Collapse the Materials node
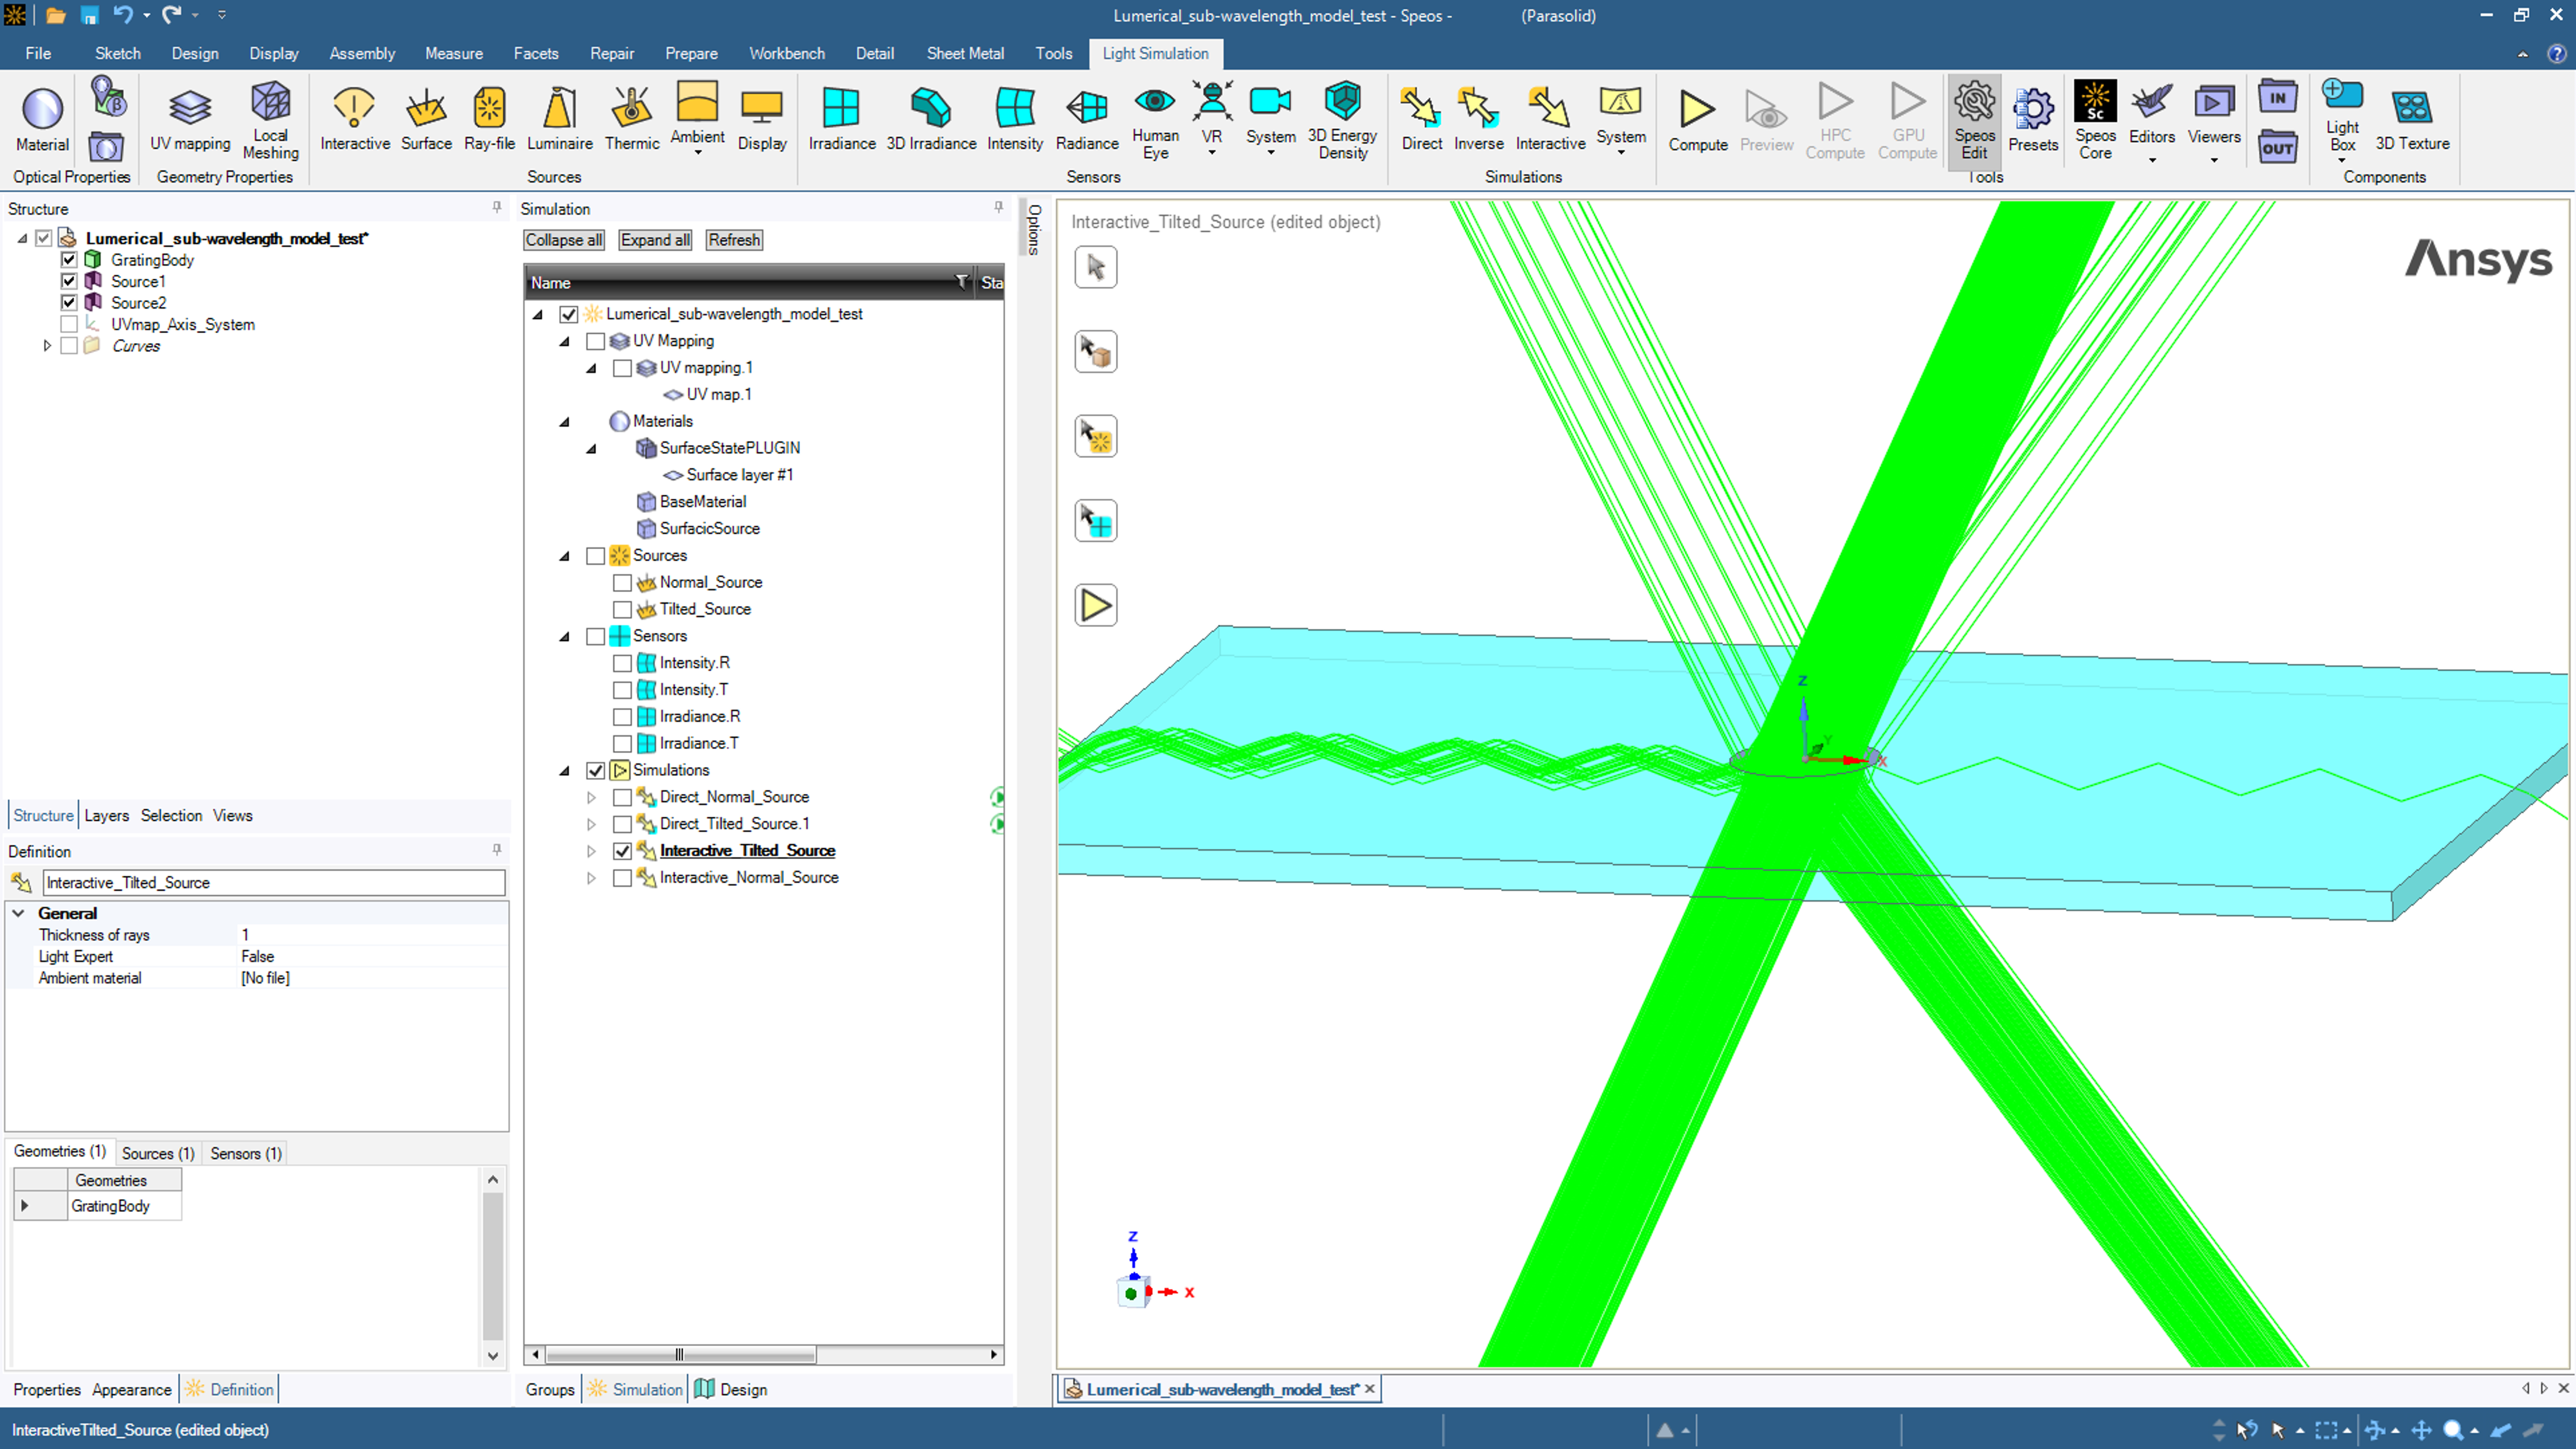Screen dimensions: 2576x1449 (564, 422)
